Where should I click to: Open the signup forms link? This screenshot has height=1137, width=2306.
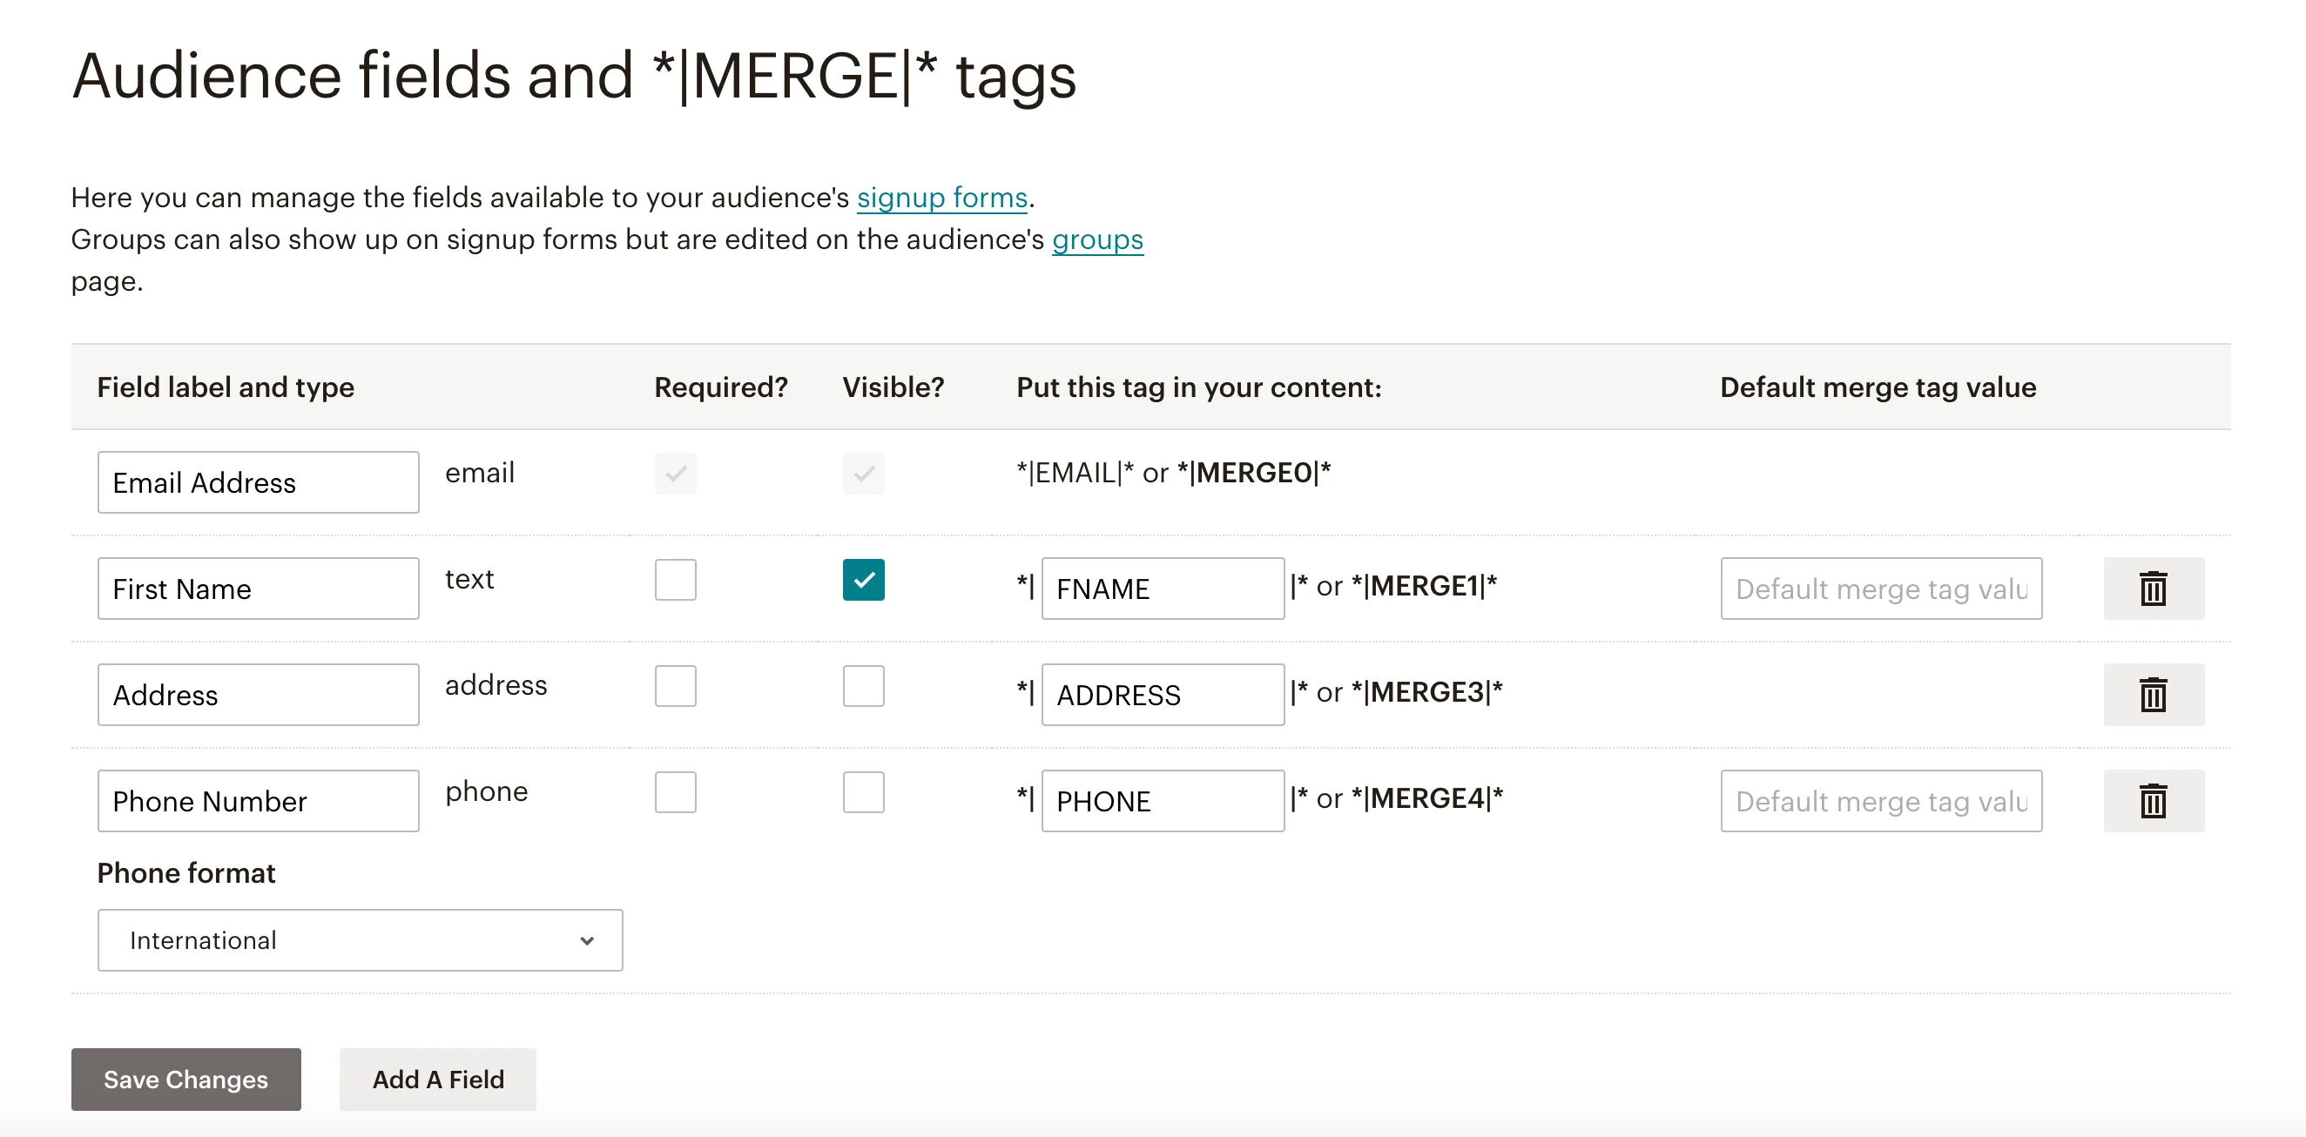point(941,198)
